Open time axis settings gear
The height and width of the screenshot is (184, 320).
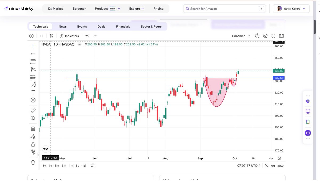[279, 158]
